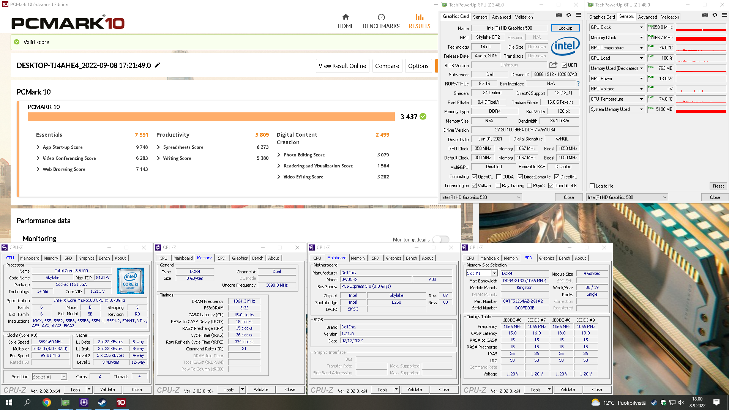The width and height of the screenshot is (729, 410).
Task: Click GPU Load sensor graph
Action: [701, 58]
